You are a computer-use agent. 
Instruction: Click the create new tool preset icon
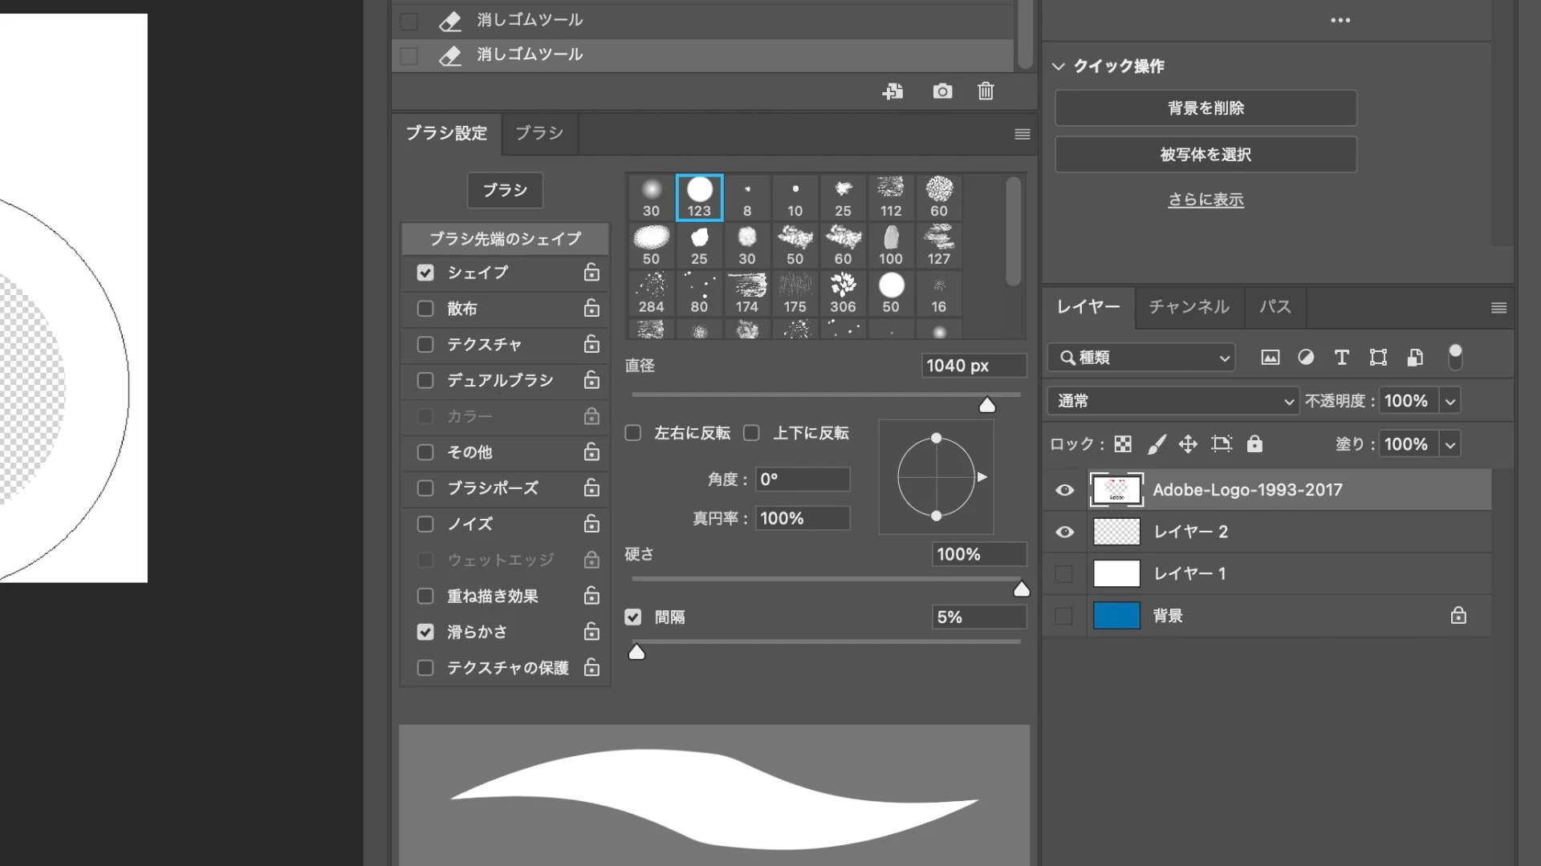point(892,91)
